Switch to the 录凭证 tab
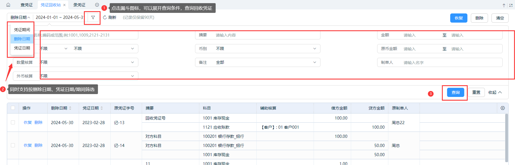 point(79,5)
